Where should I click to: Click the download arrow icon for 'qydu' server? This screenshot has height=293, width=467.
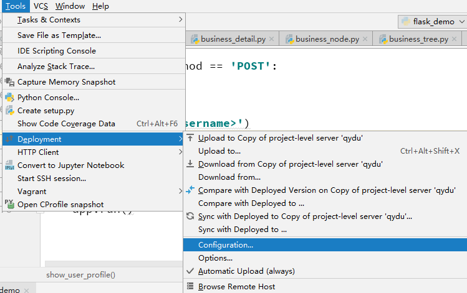pyautogui.click(x=191, y=164)
